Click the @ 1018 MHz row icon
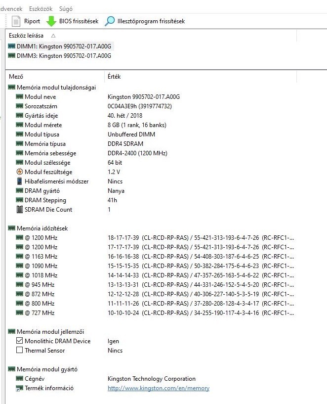 (20, 275)
